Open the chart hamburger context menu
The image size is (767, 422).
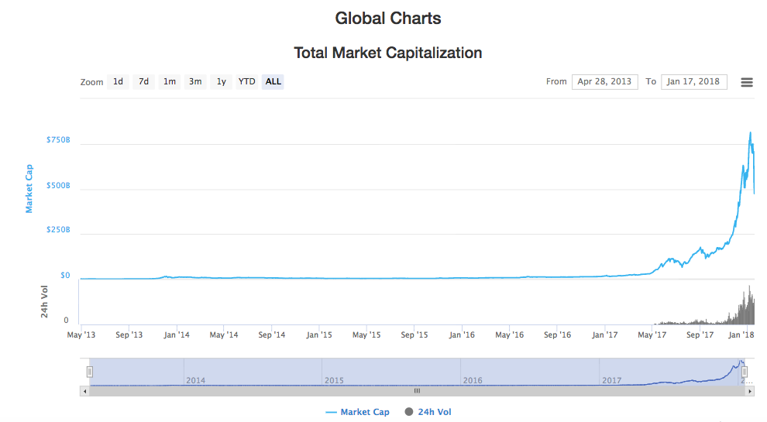click(747, 82)
